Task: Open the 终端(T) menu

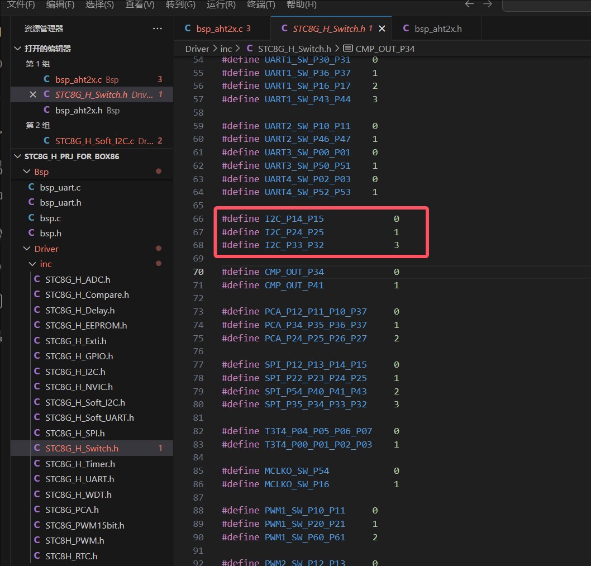Action: point(261,4)
